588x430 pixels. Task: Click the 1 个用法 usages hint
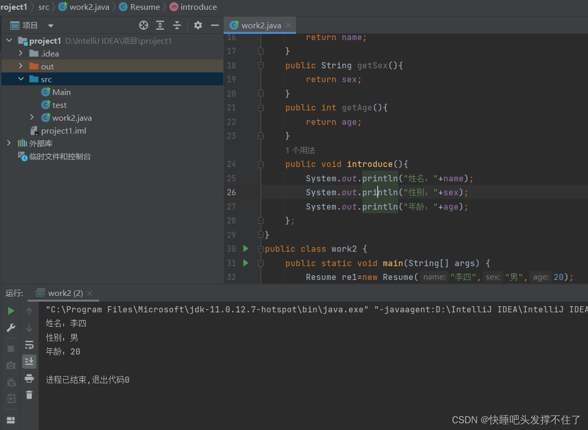300,150
